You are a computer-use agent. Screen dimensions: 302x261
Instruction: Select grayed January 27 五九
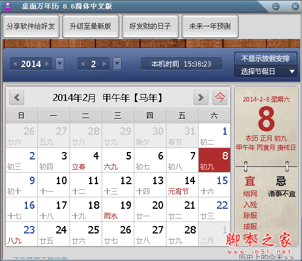(x=54, y=135)
